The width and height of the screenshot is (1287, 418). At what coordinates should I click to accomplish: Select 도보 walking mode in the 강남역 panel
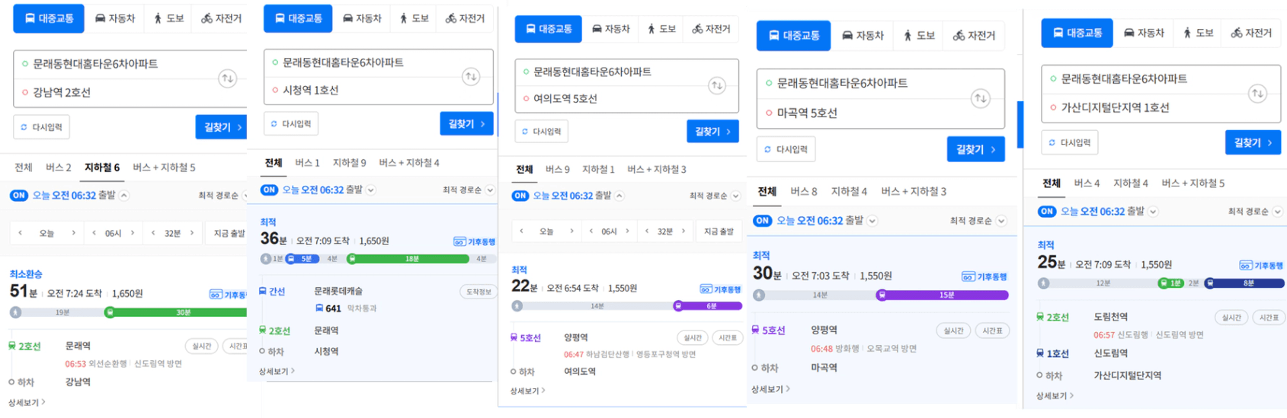pos(169,18)
